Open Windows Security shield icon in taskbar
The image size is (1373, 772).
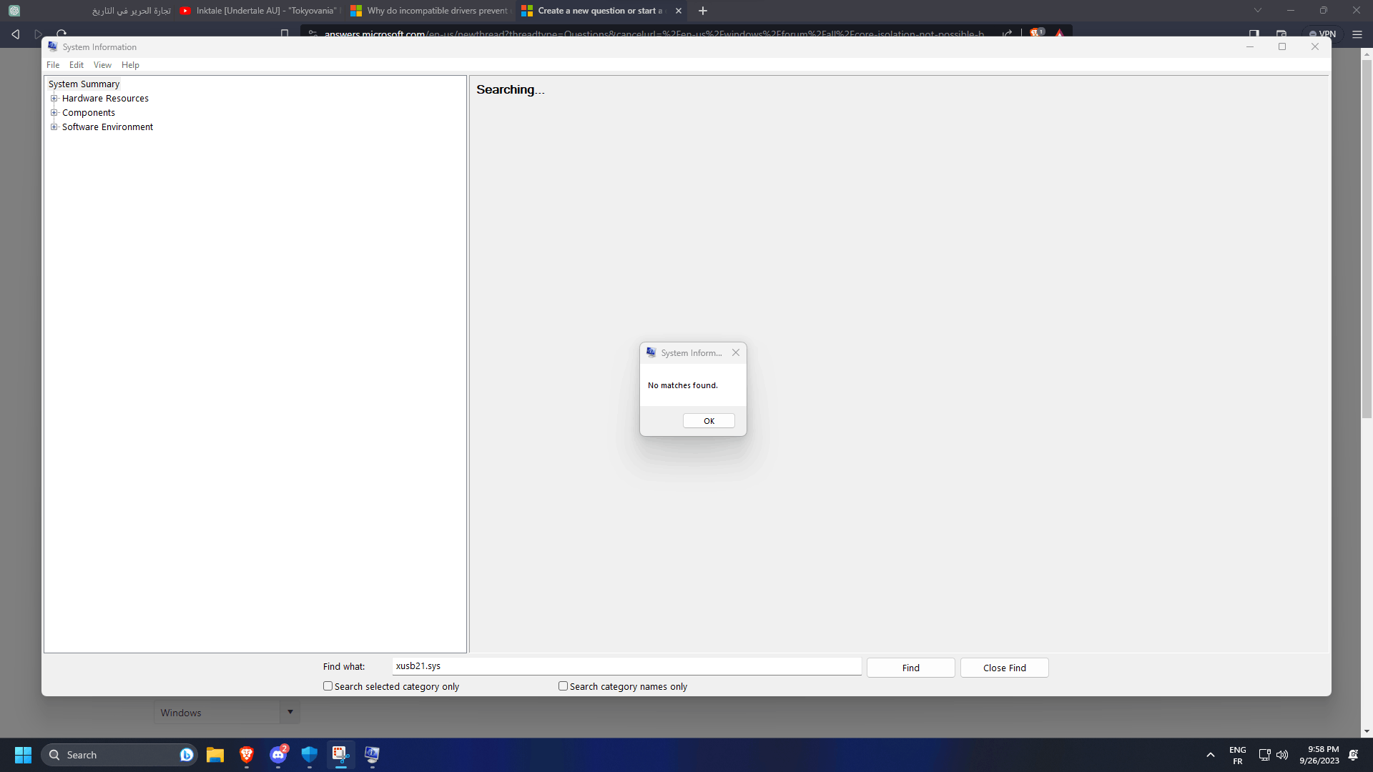pos(310,755)
